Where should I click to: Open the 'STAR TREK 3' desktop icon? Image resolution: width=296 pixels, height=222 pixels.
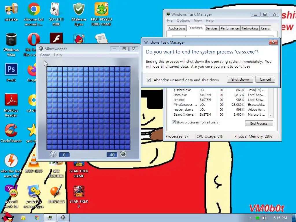[x=79, y=196]
